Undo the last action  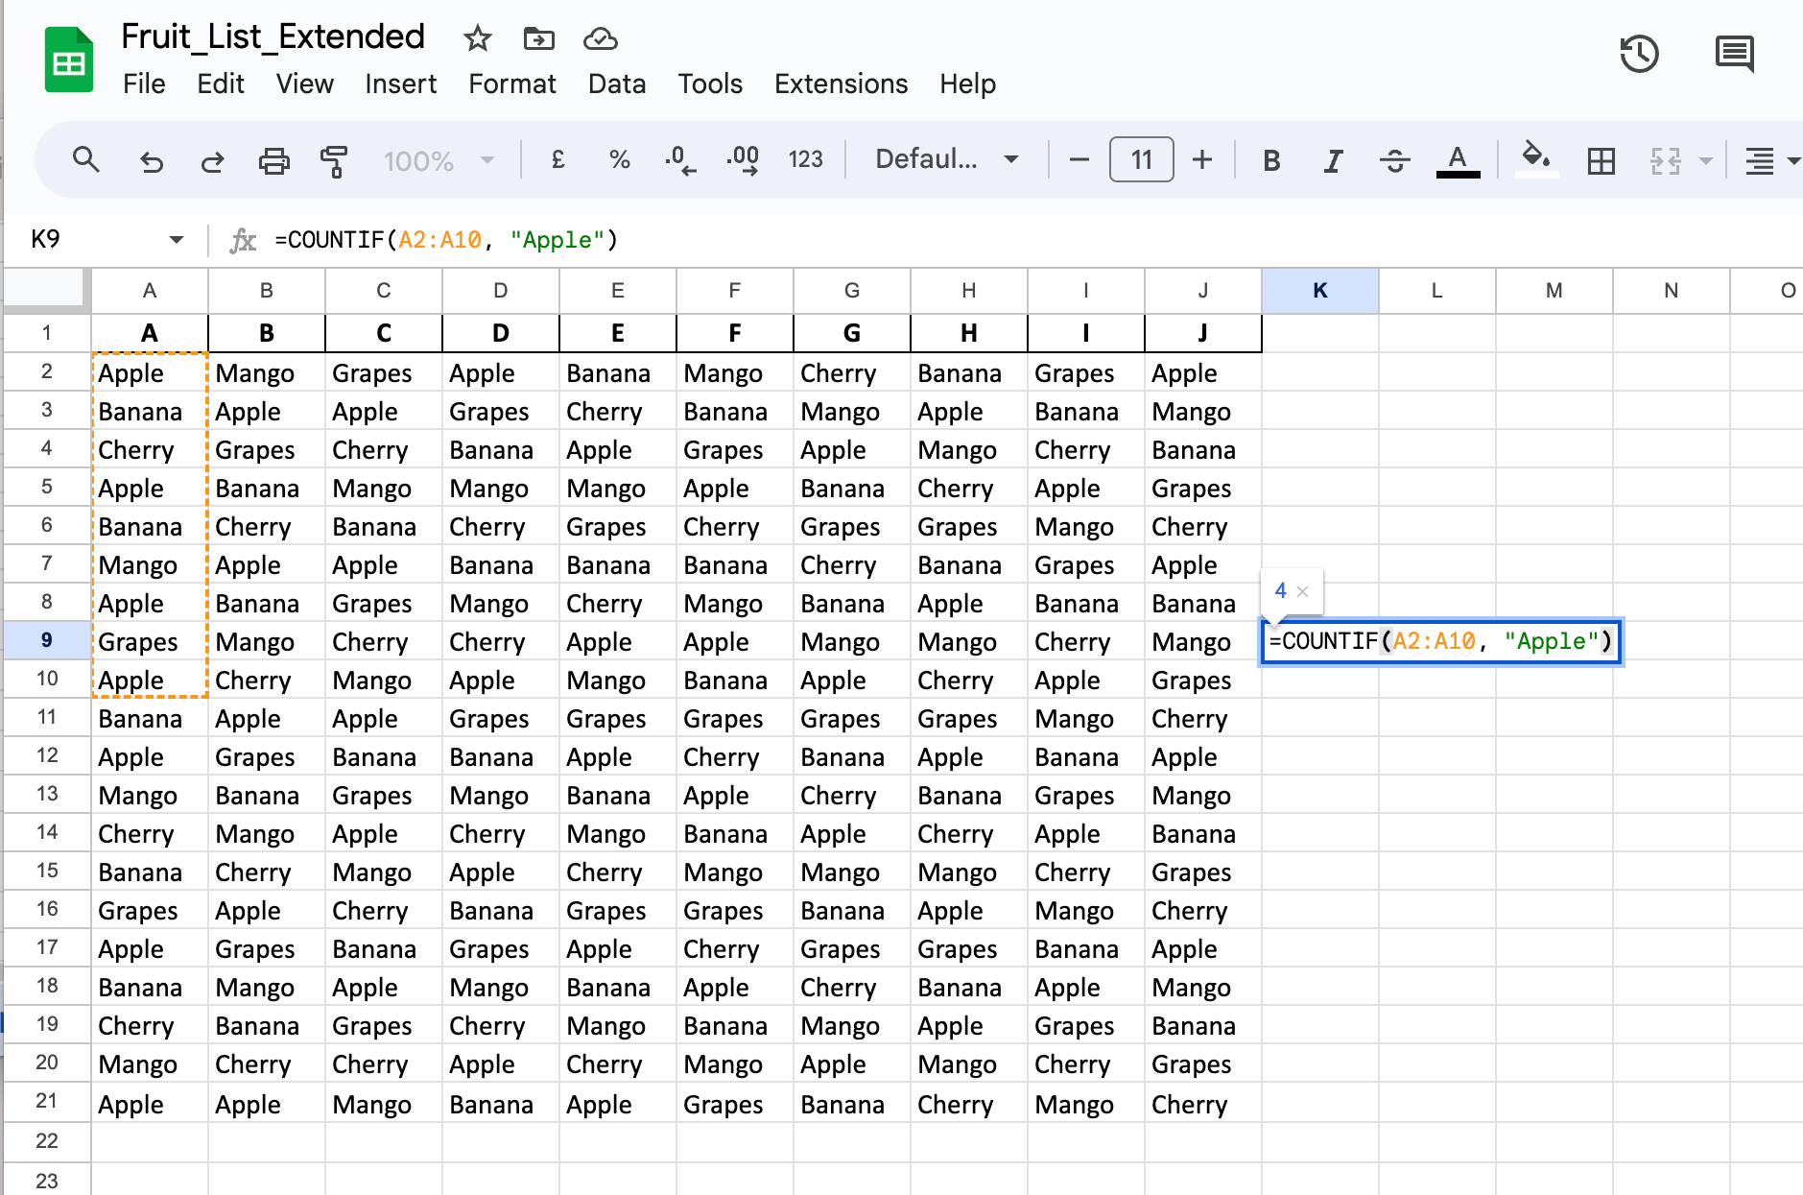point(151,160)
